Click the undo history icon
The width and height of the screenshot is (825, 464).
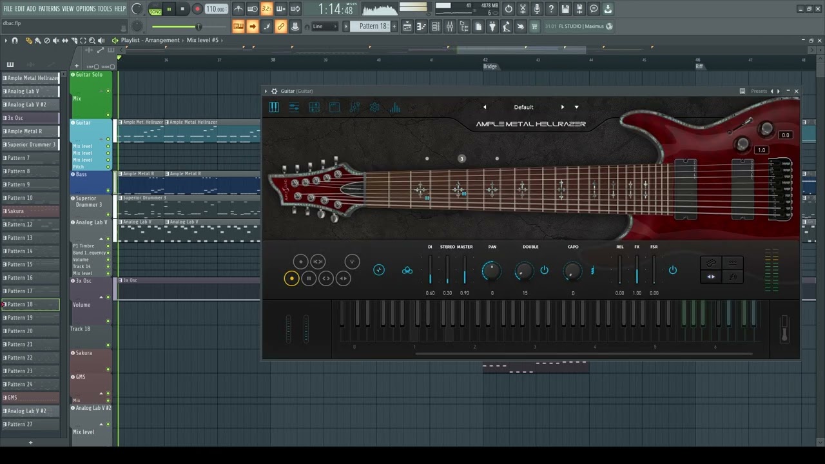[509, 9]
